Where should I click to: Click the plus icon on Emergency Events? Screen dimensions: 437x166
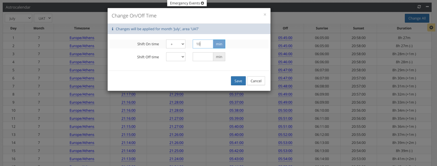(x=203, y=3)
